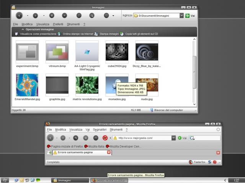Close the Errore caricamento pagina tab
The width and height of the screenshot is (245, 183).
click(x=109, y=152)
